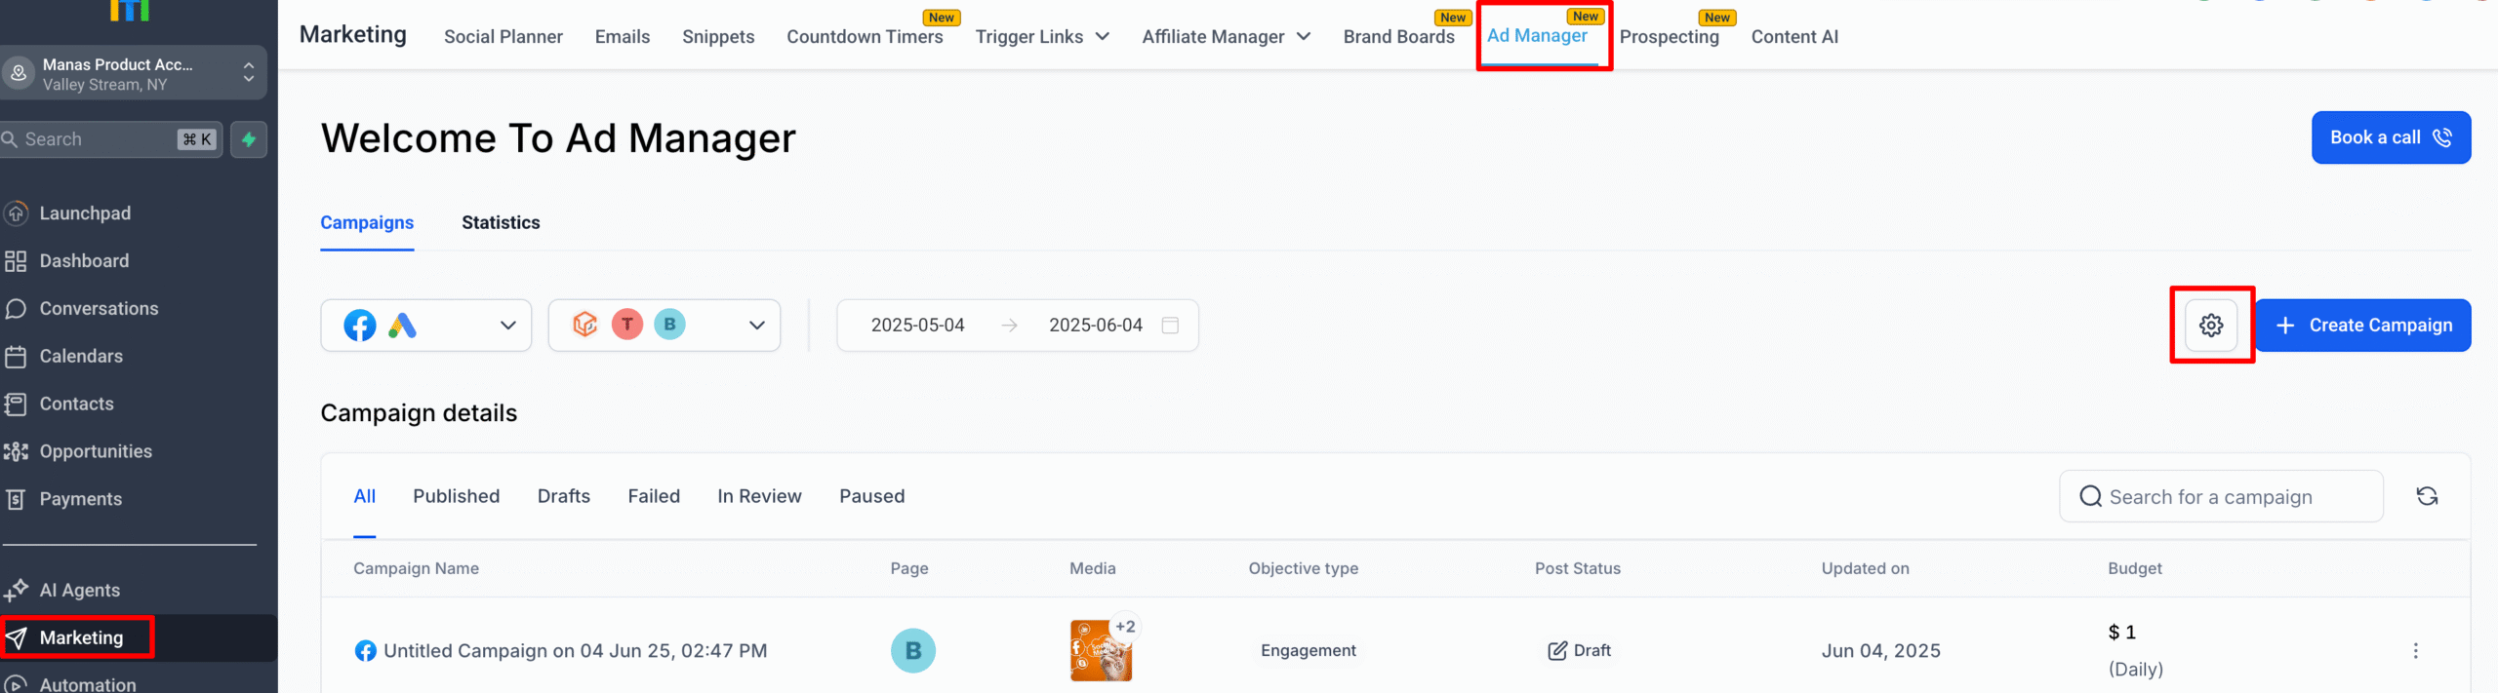Click the green lightning bolt quick actions icon

pyautogui.click(x=249, y=139)
